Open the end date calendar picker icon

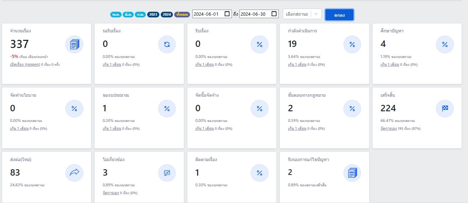click(274, 14)
